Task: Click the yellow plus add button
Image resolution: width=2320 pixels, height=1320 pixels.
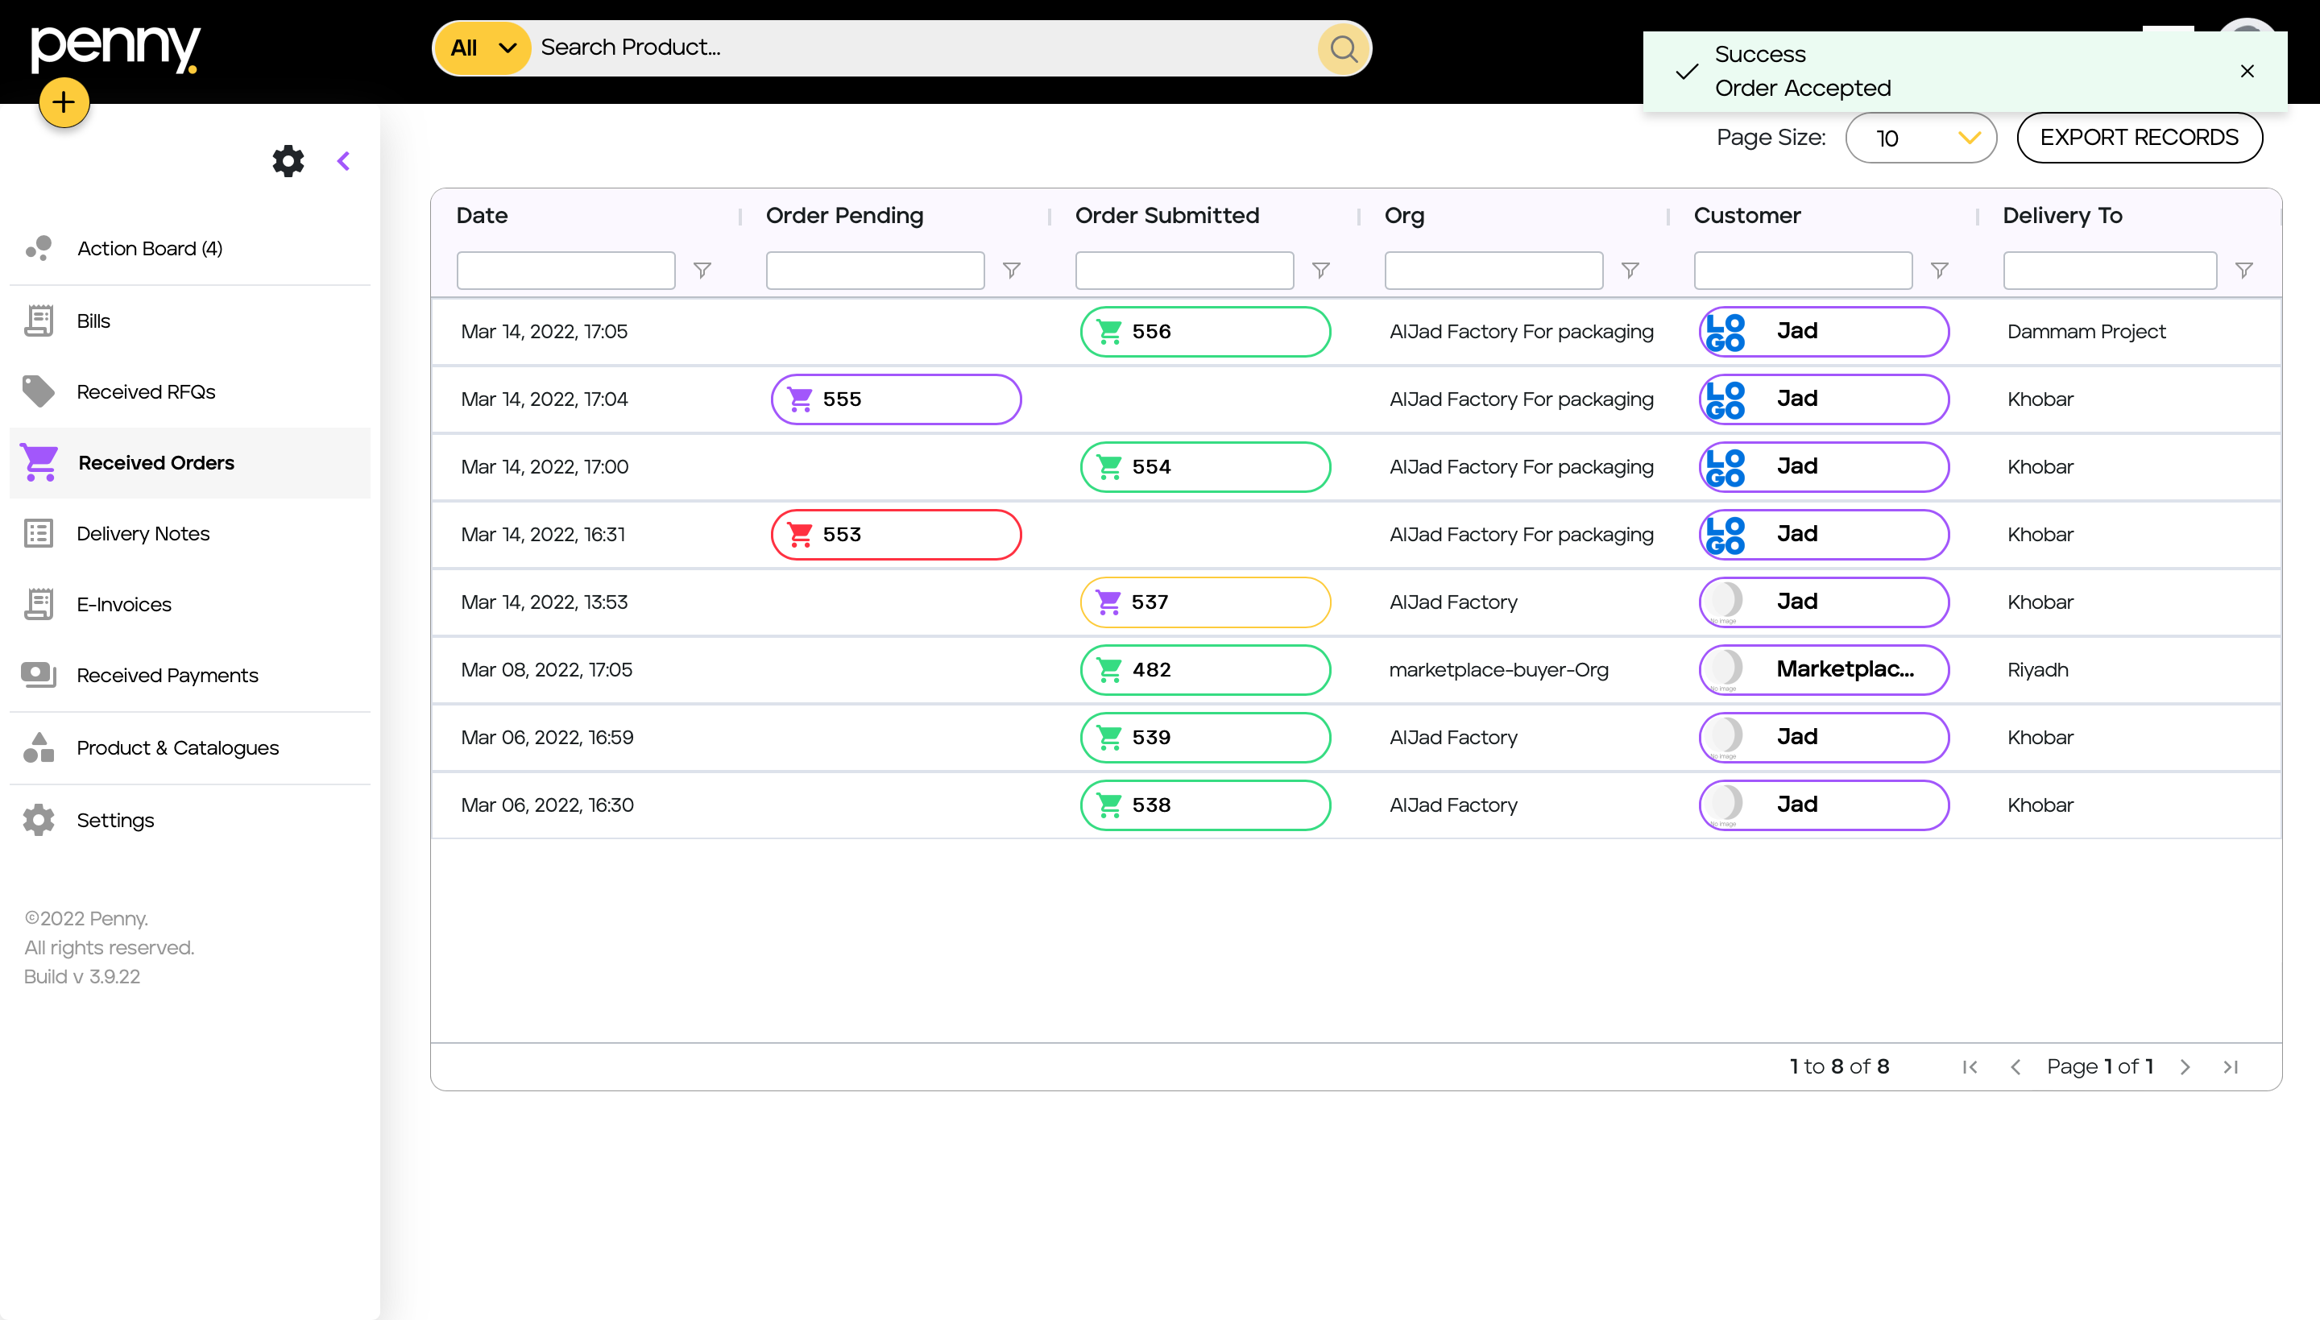Action: pos(64,102)
